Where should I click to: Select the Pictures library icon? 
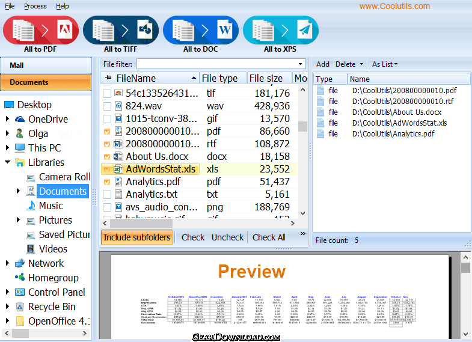coord(31,221)
